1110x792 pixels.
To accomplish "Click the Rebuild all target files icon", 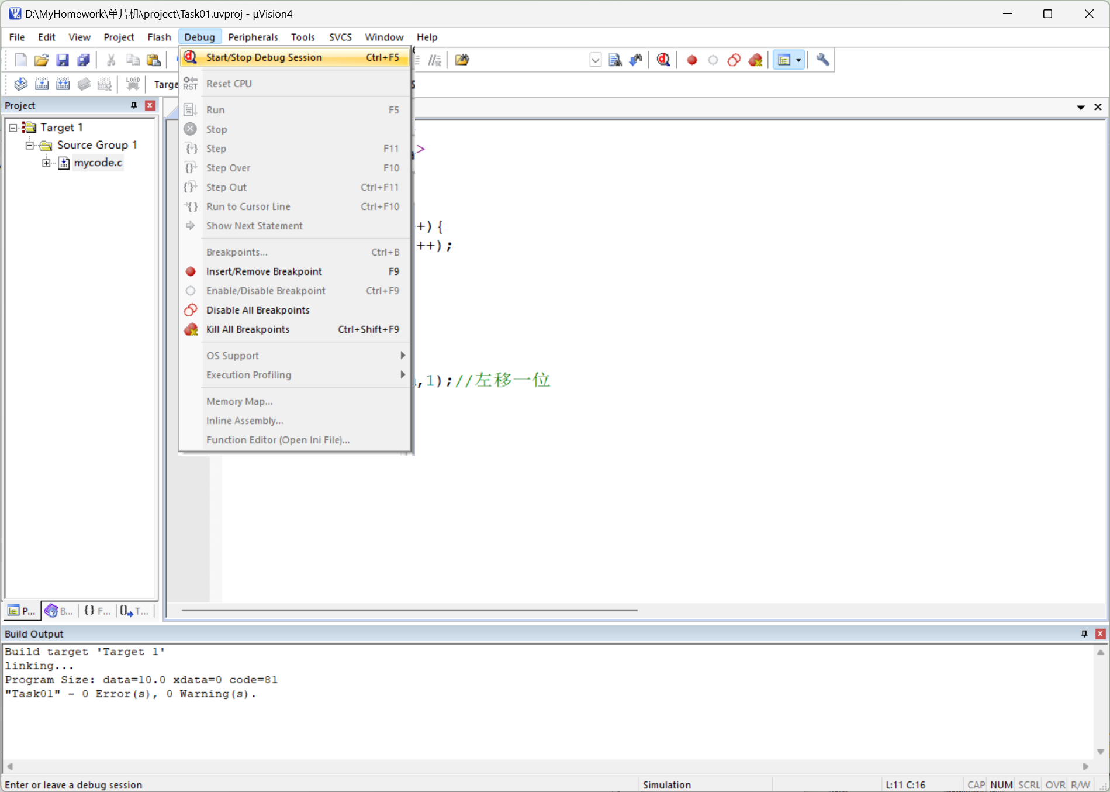I will (63, 84).
